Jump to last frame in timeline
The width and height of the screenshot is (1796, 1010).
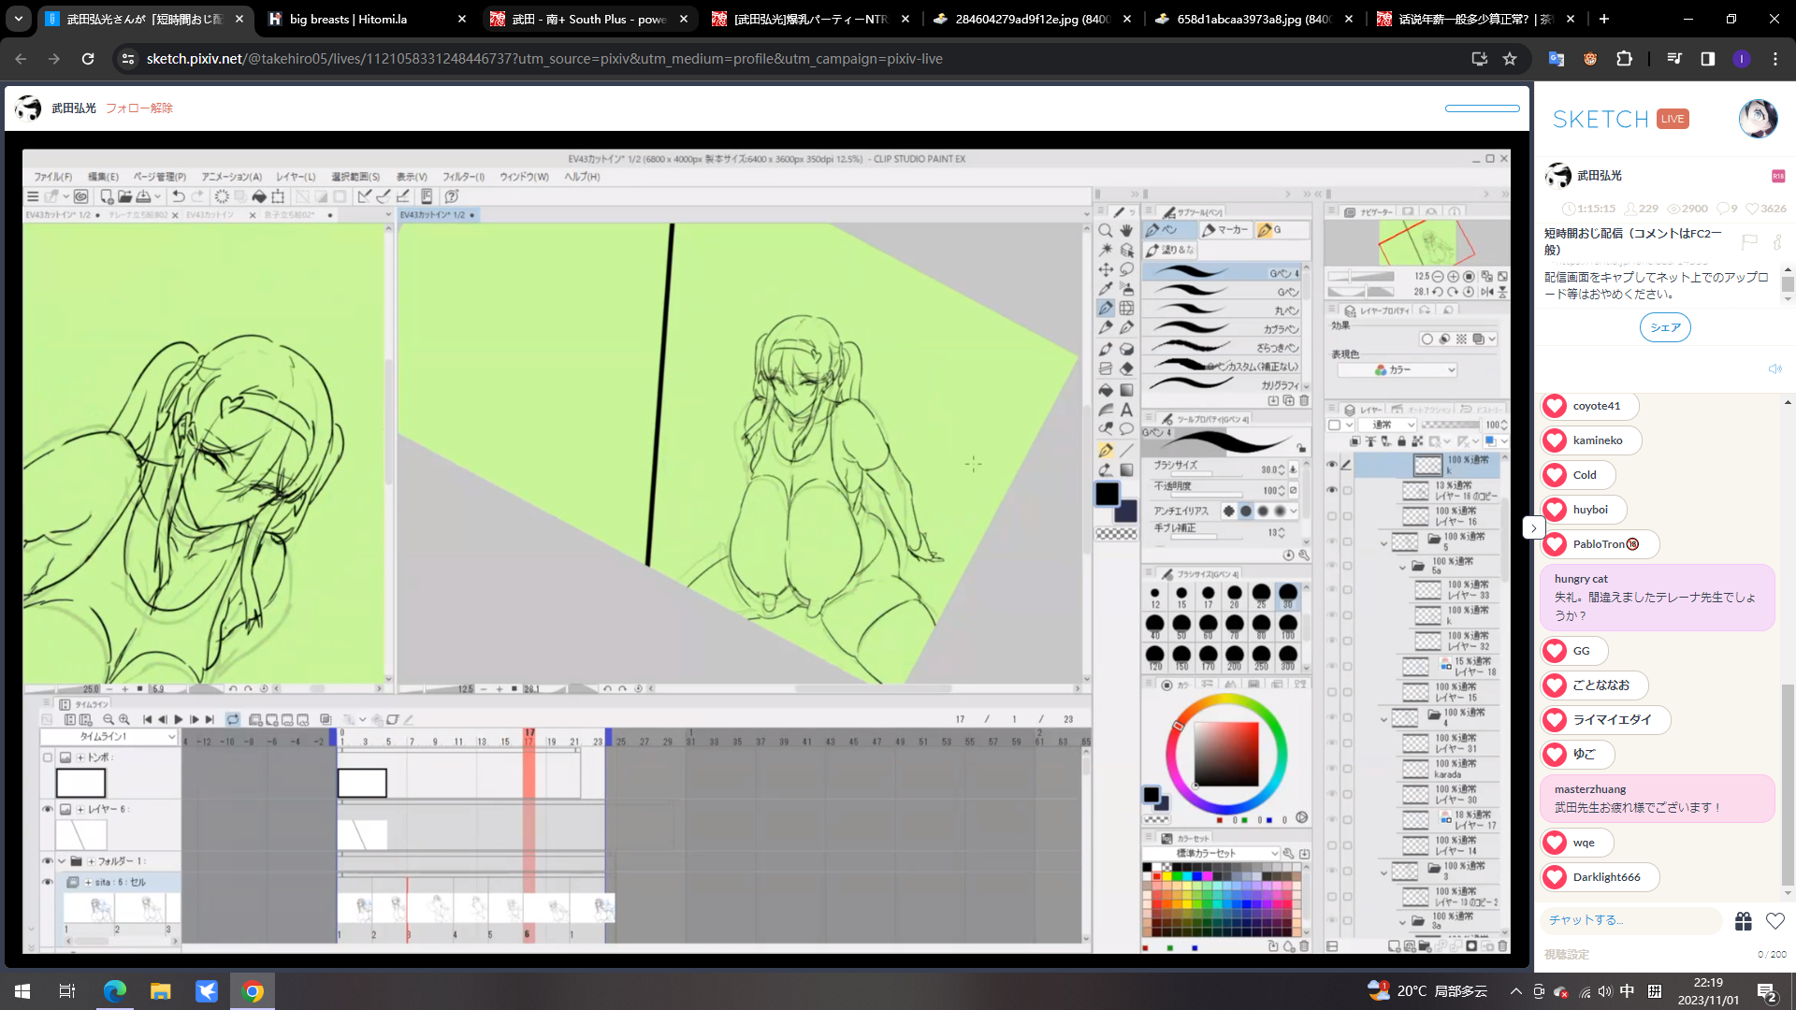click(x=210, y=719)
